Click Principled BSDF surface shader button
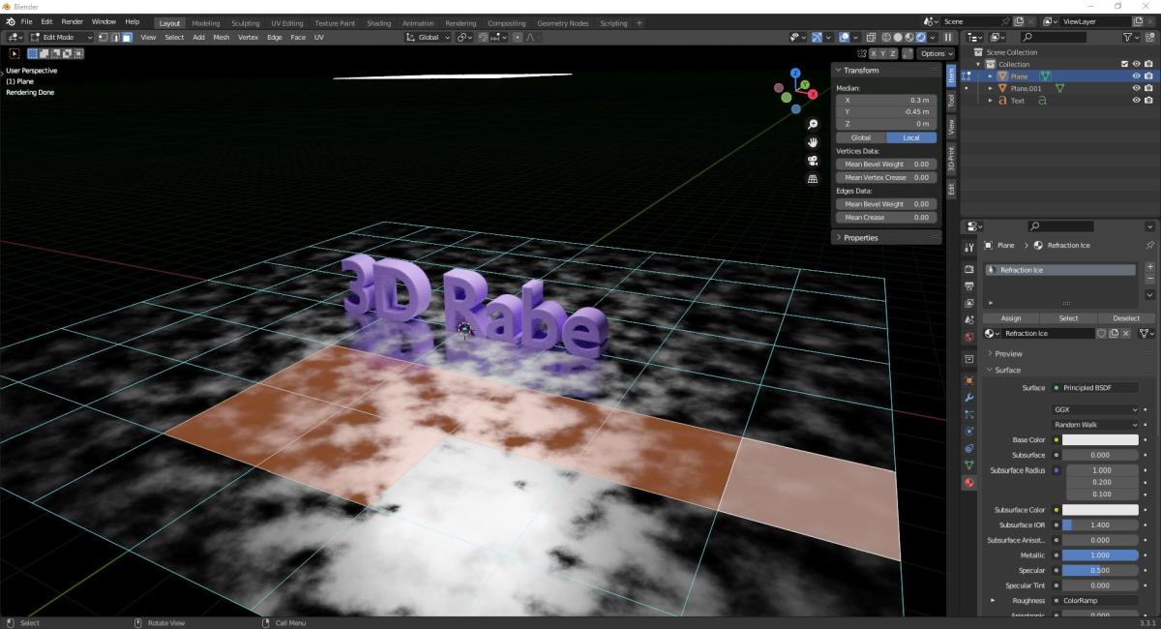1161x629 pixels. [x=1095, y=388]
